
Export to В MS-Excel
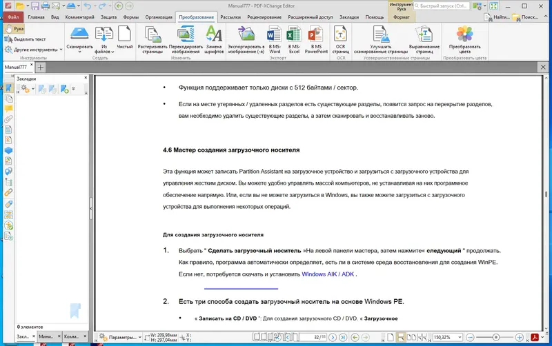point(294,40)
